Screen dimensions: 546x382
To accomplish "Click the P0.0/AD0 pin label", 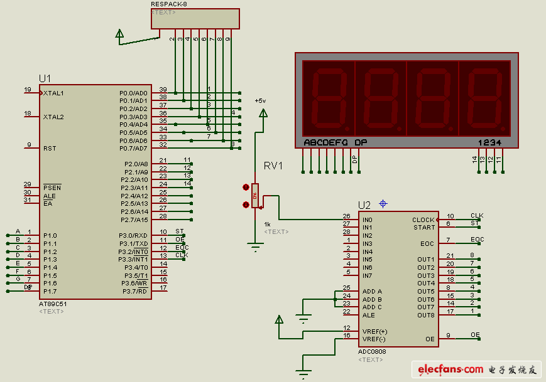I will (x=133, y=93).
